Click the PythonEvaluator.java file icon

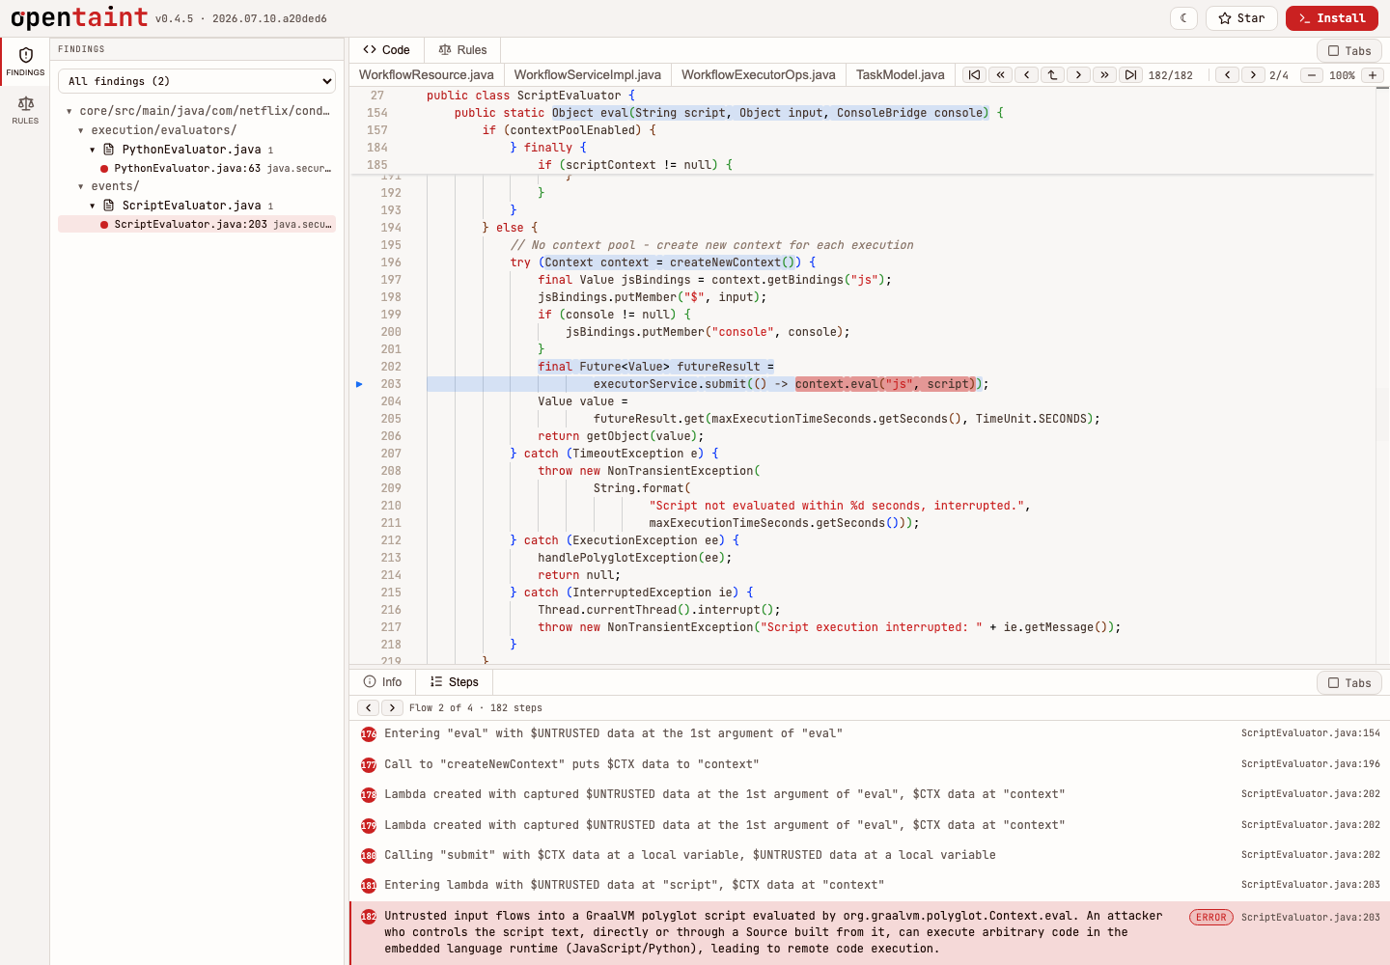(109, 150)
